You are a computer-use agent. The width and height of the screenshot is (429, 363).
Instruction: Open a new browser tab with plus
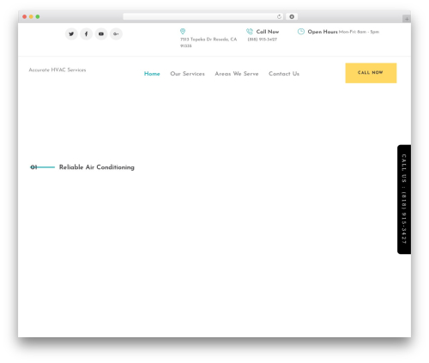point(407,19)
